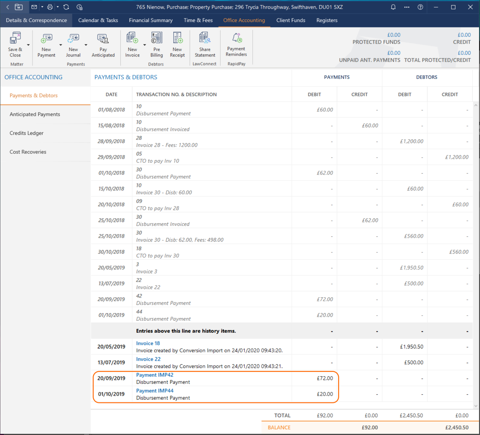Expand the New Invoice dropdown arrow

[145, 45]
